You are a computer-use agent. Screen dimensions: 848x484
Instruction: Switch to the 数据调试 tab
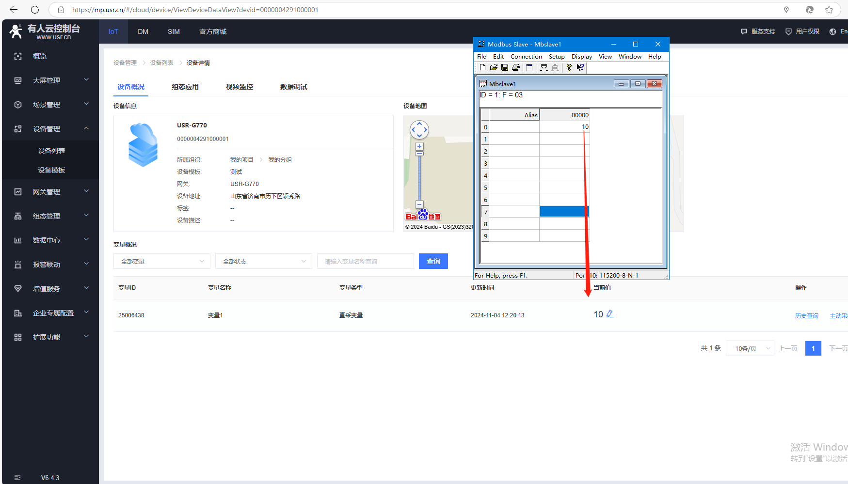point(293,87)
